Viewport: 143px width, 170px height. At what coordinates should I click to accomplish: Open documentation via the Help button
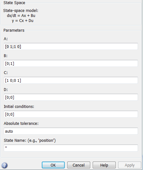pos(104,165)
